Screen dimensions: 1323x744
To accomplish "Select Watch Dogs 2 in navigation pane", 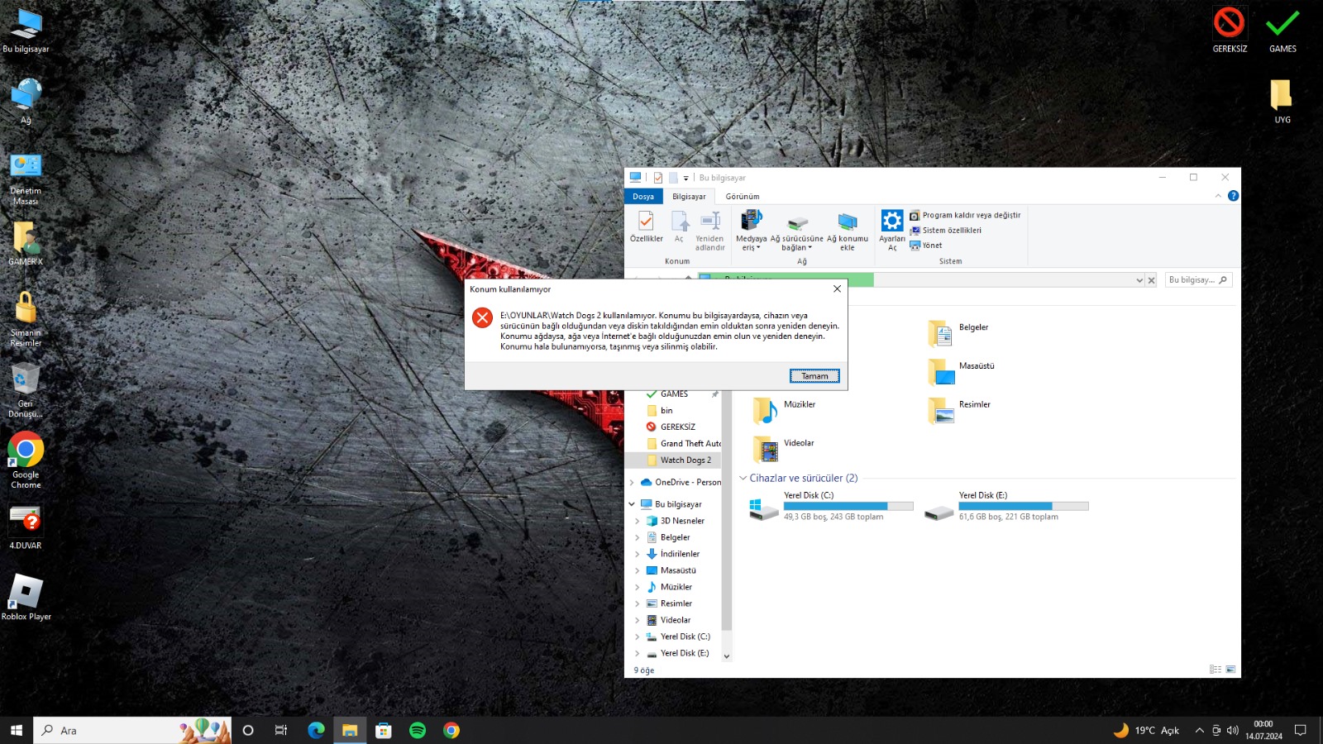I will click(685, 460).
